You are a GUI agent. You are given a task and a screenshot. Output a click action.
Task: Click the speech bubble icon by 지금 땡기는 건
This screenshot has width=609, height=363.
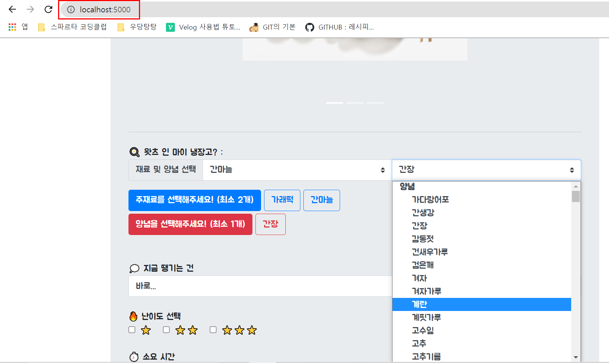pyautogui.click(x=134, y=268)
